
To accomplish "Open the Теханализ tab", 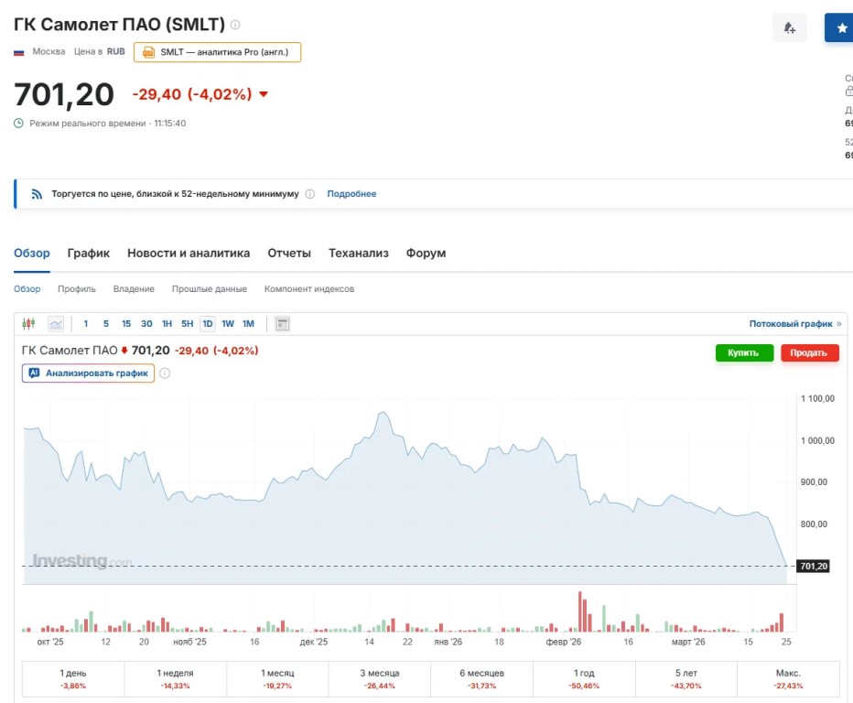I will pos(358,253).
